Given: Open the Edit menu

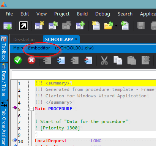Looking at the screenshot, I should [x=25, y=14].
